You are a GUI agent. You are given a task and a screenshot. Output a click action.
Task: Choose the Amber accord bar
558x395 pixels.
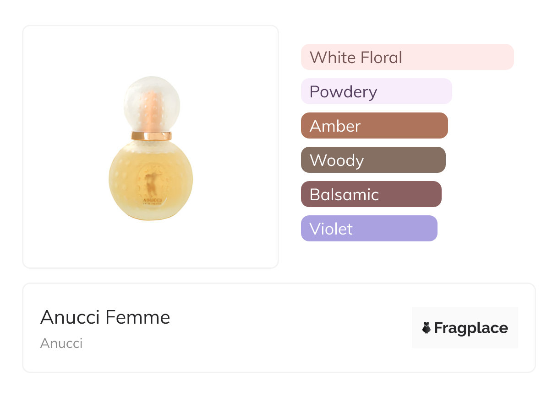374,126
